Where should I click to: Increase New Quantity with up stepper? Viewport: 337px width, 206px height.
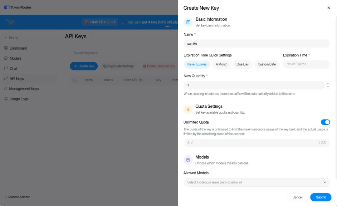(328, 83)
